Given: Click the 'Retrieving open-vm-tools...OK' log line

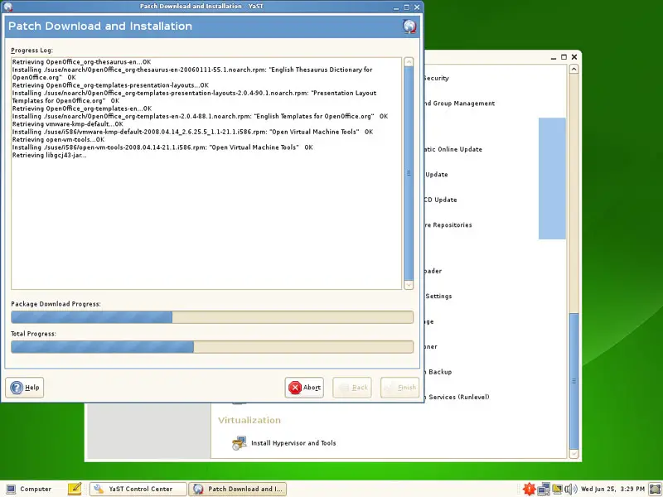Looking at the screenshot, I should [58, 139].
